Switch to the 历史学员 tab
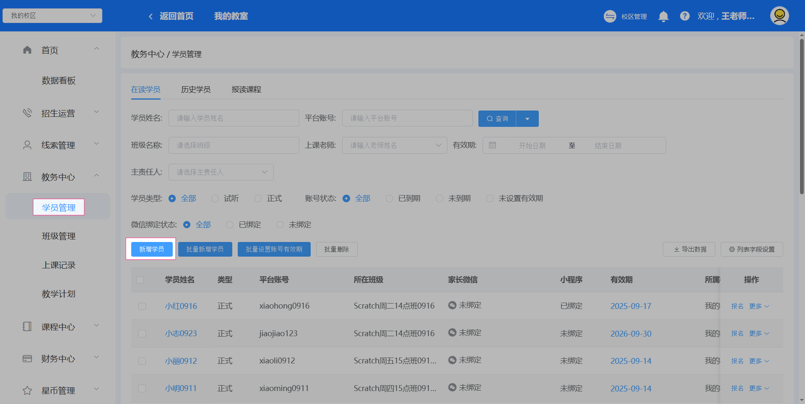This screenshot has width=805, height=404. (196, 89)
